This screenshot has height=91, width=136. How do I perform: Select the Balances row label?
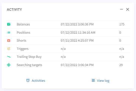click(x=23, y=24)
